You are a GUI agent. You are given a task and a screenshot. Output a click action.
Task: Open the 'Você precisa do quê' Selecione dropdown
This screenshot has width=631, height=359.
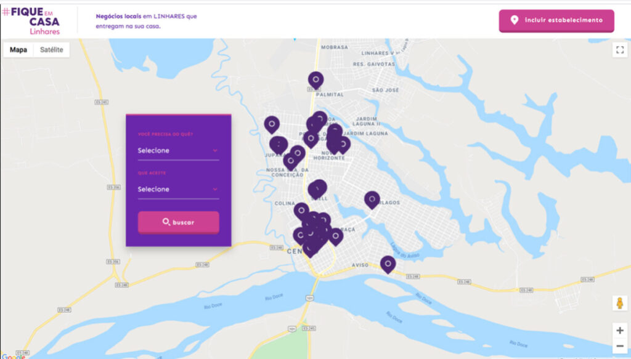click(178, 151)
